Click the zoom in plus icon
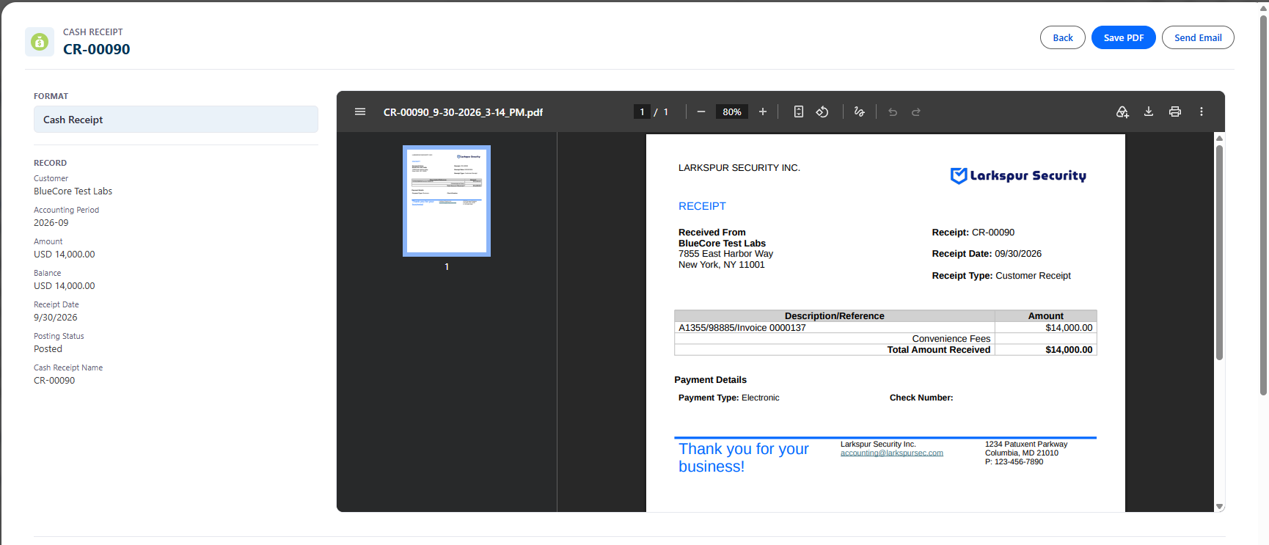The height and width of the screenshot is (545, 1269). (763, 111)
